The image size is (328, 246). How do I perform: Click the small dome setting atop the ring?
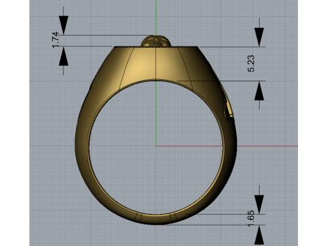156,41
